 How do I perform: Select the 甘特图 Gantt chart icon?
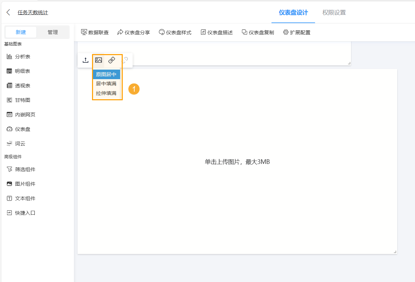coord(9,100)
